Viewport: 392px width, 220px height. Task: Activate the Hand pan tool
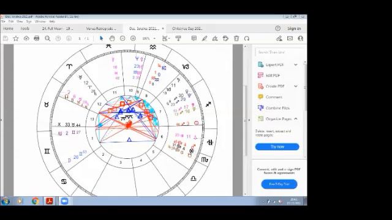point(111,38)
